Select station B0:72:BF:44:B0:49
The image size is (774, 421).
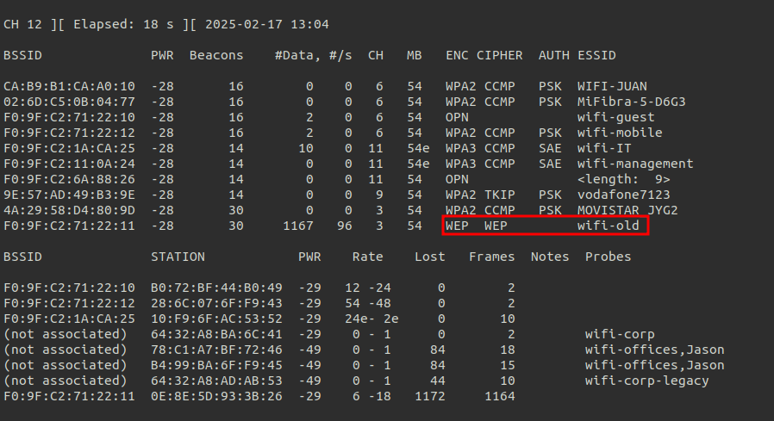216,288
